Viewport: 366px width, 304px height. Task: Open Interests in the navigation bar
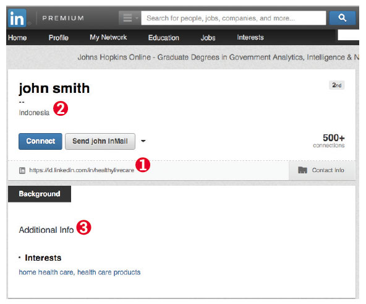click(x=250, y=37)
